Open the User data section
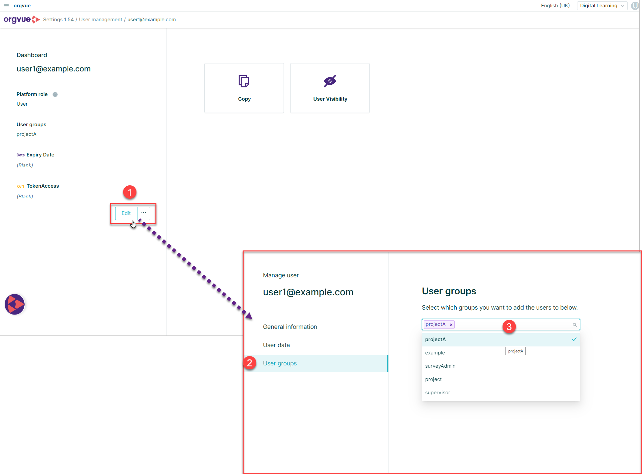The image size is (642, 474). 276,345
